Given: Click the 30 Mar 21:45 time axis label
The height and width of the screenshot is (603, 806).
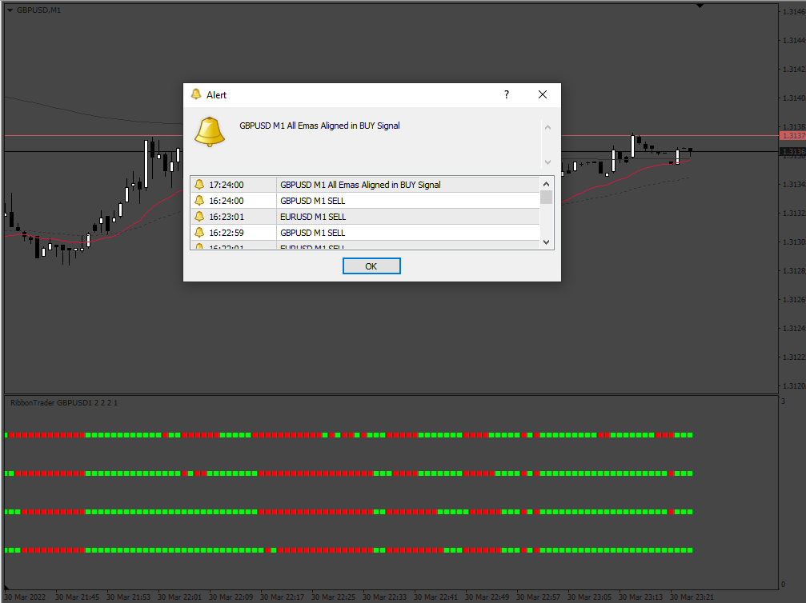Looking at the screenshot, I should (77, 597).
